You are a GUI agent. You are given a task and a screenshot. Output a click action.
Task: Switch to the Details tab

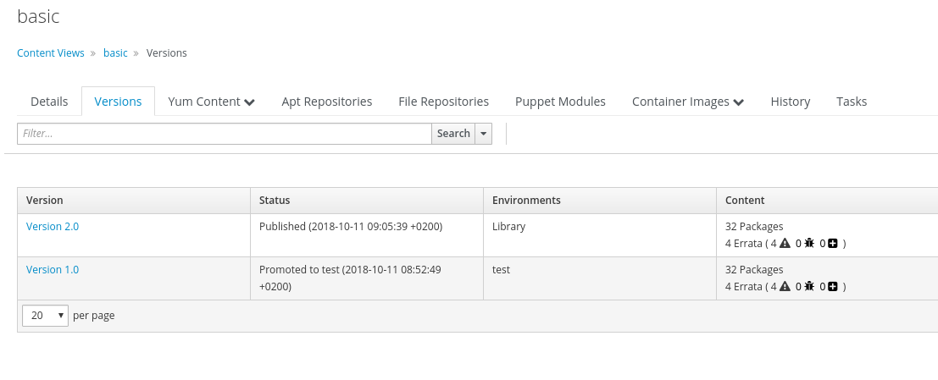49,102
